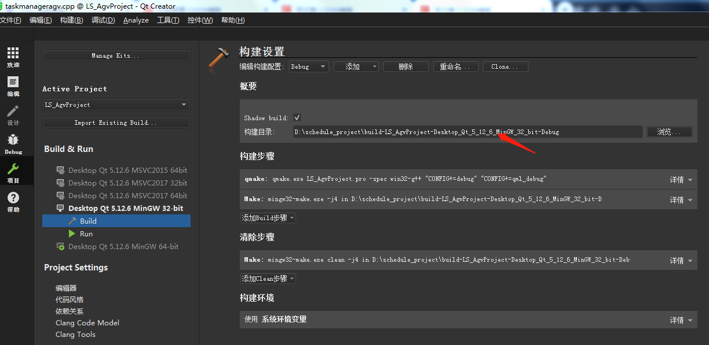Click the 使用 系统环境变量 row
This screenshot has height=345, width=709.
coord(469,320)
